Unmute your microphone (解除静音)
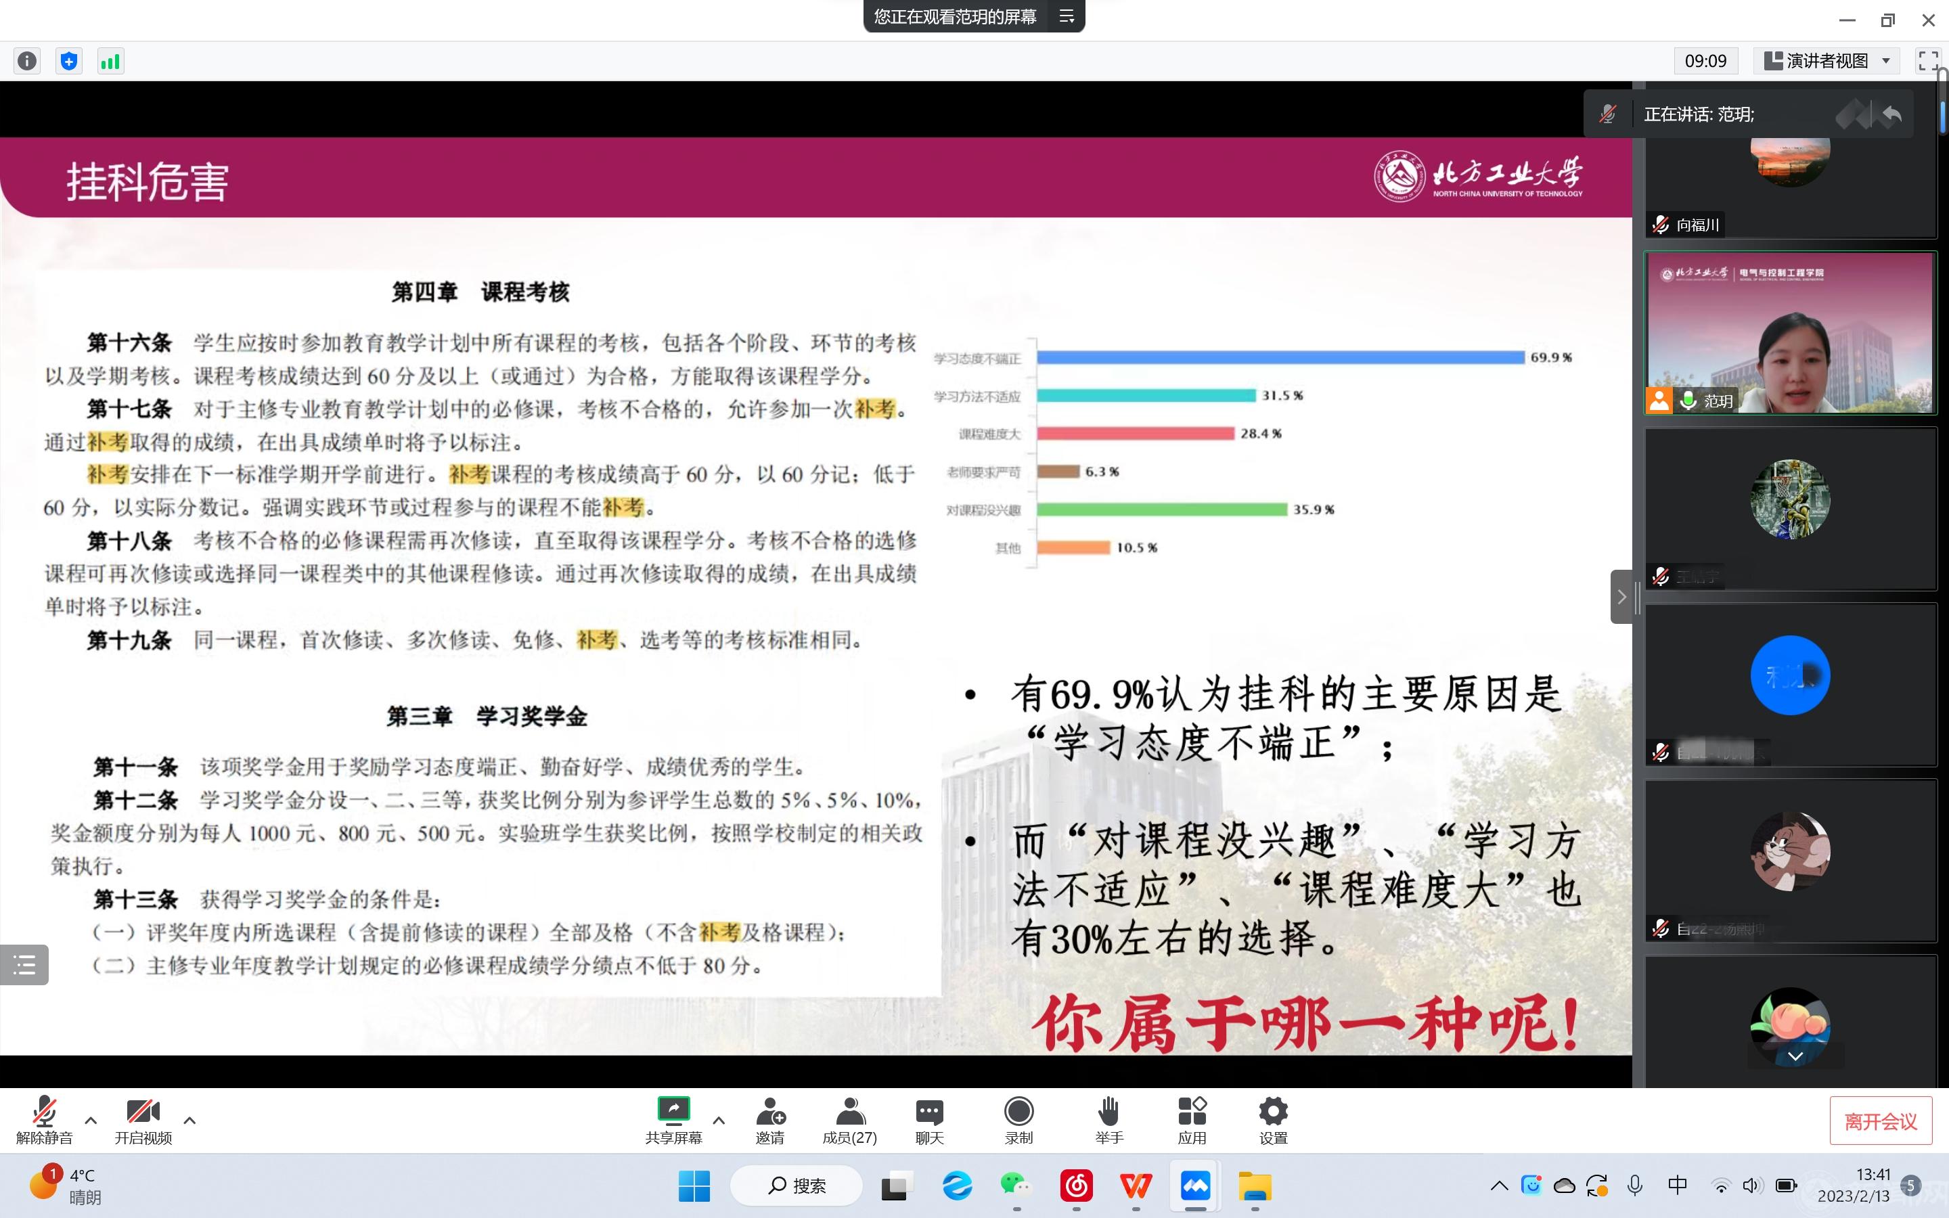 coord(43,1120)
